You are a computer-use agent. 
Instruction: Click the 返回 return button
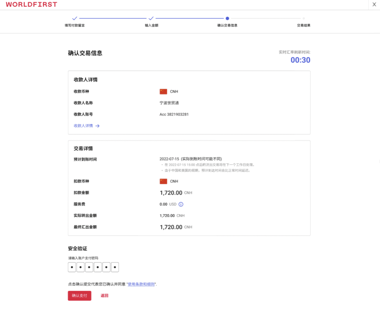click(x=104, y=296)
